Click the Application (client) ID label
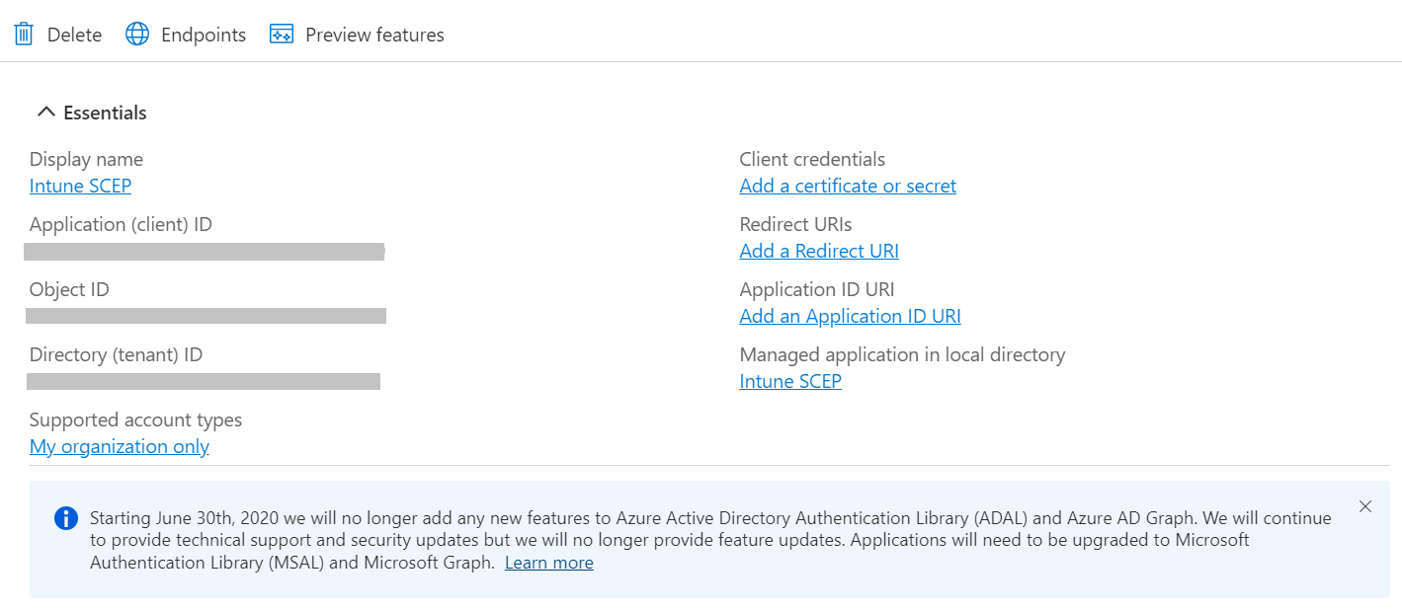Screen dimensions: 1402x611 [x=121, y=224]
